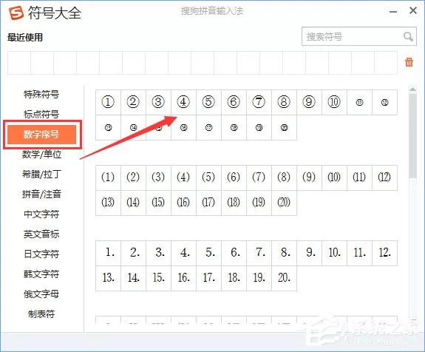The image size is (425, 352).
Task: Click the Sogou S logo icon
Action: coord(16,13)
